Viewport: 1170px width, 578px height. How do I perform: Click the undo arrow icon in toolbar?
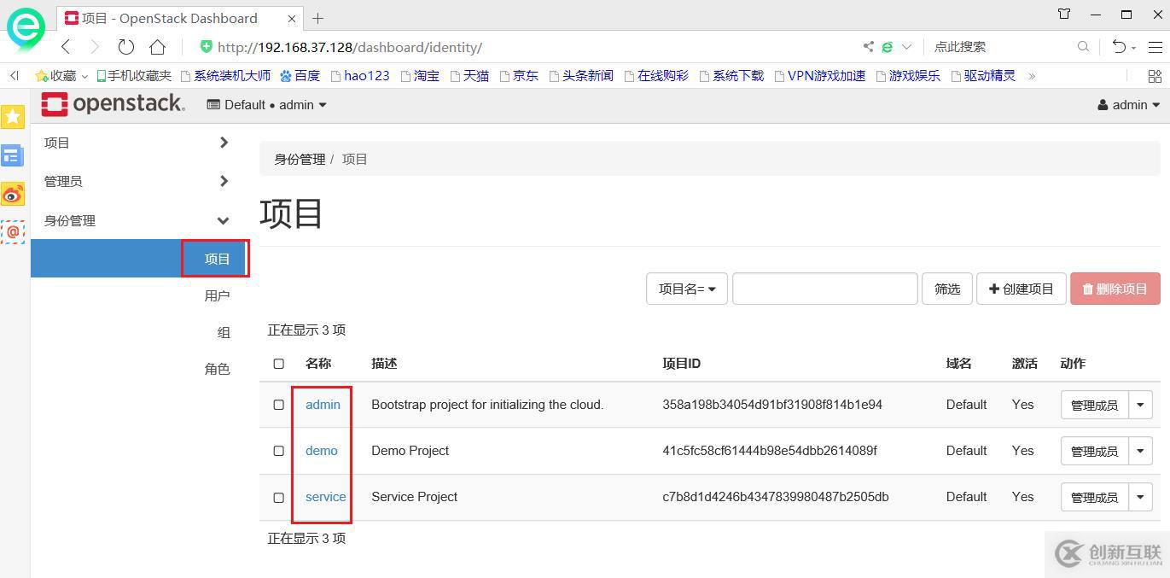1119,47
